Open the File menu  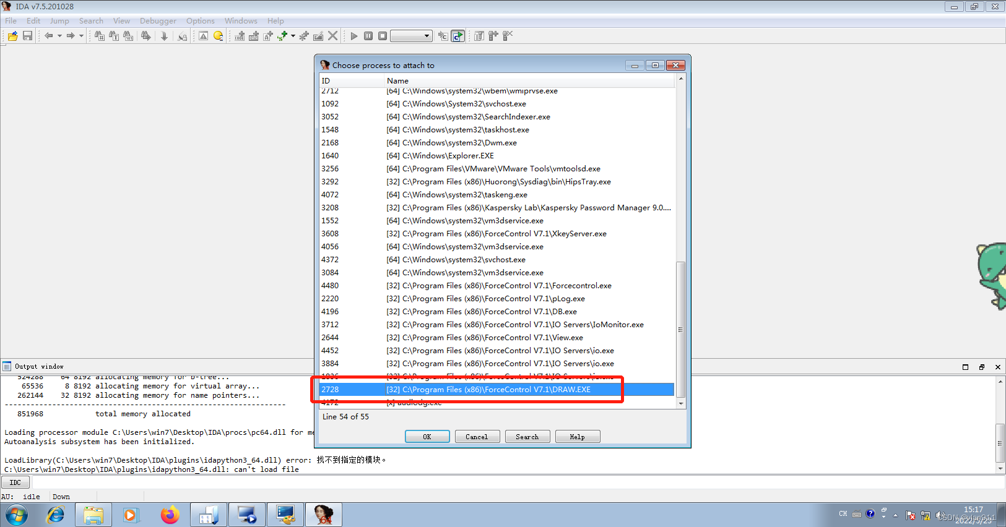[x=11, y=20]
